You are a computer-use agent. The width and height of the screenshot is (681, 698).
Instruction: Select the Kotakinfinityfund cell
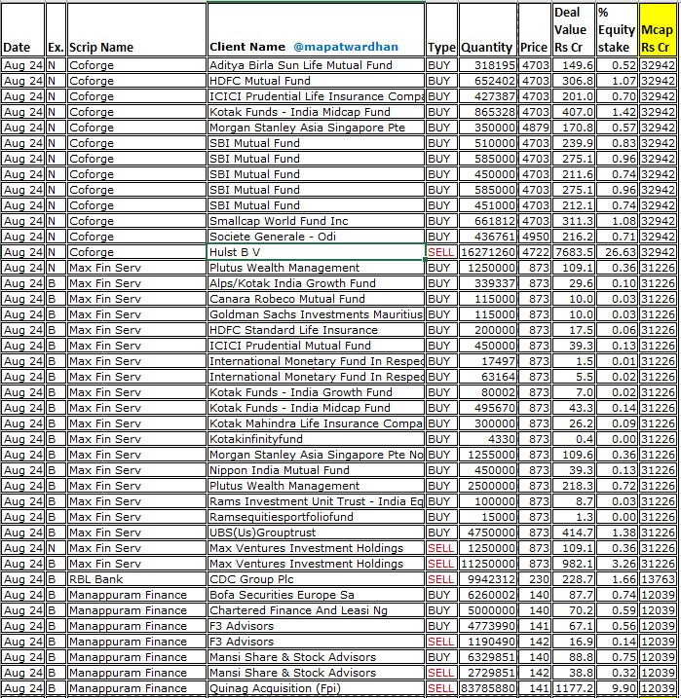click(316, 439)
